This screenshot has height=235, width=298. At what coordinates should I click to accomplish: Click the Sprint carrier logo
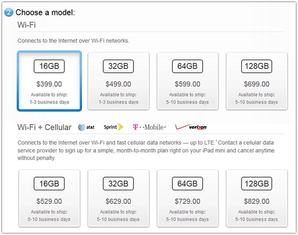click(114, 127)
